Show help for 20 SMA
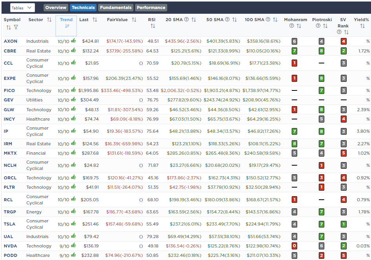 coord(186,19)
